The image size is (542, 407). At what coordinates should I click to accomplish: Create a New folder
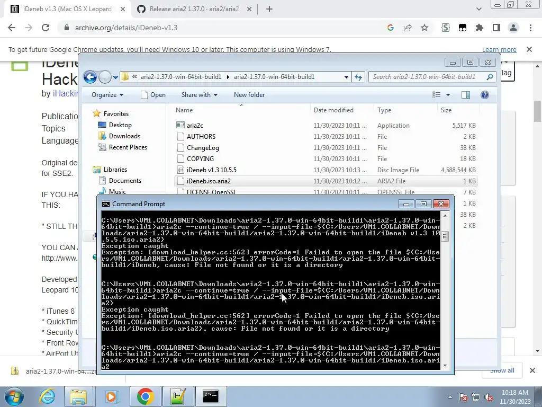coord(249,95)
